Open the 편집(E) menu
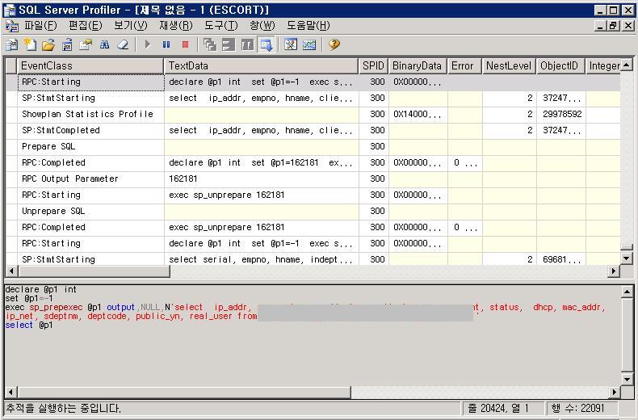Image resolution: width=638 pixels, height=420 pixels. pos(86,26)
